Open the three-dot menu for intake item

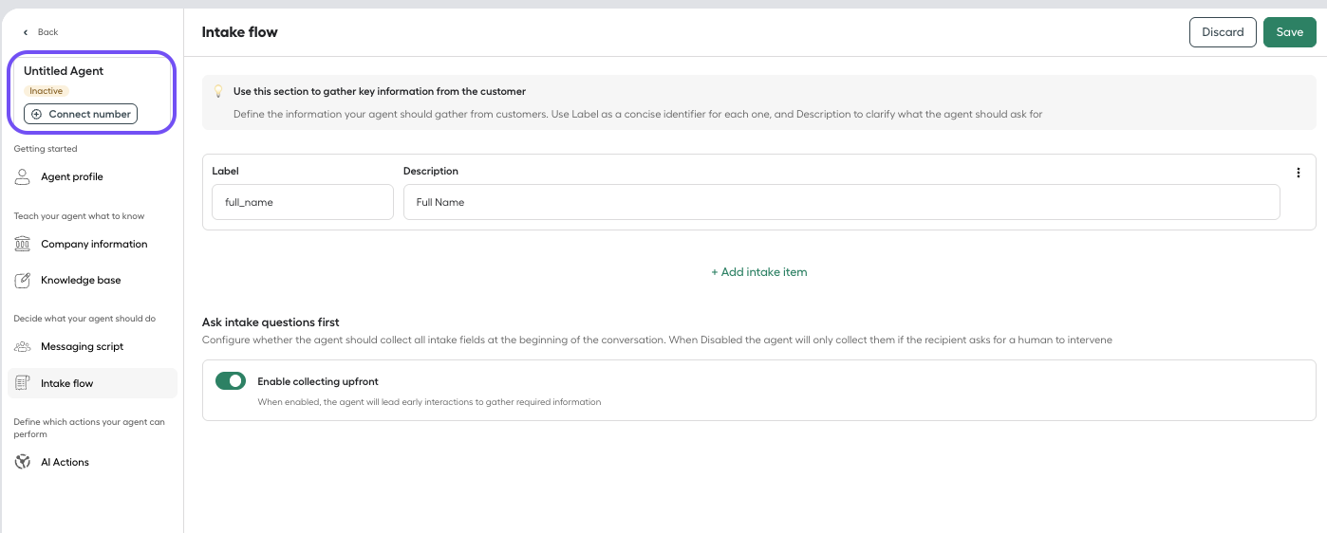pos(1298,173)
